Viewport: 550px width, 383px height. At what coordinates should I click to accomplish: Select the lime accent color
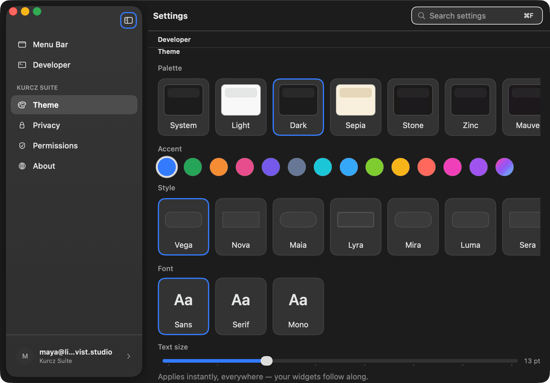(375, 167)
